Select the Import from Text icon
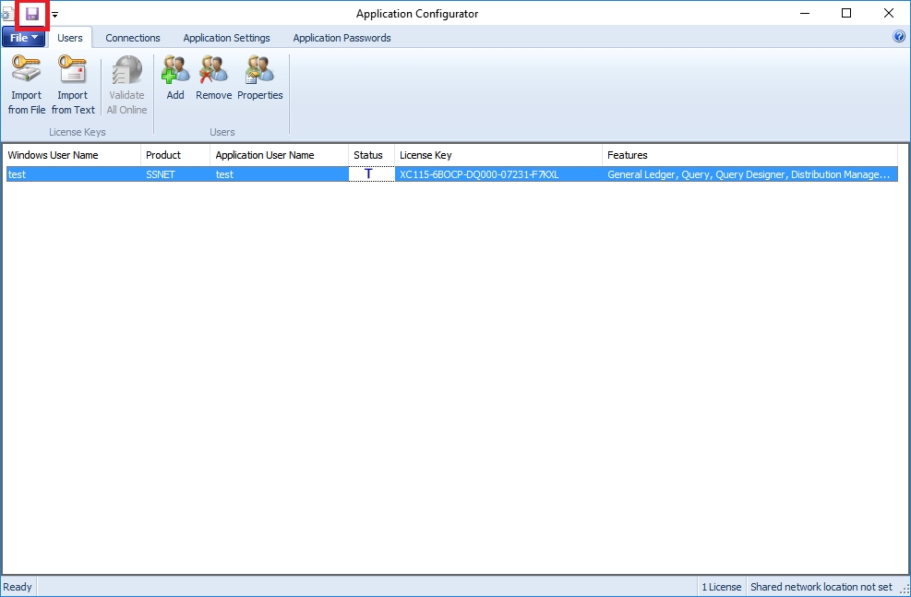The image size is (911, 597). coord(72,83)
